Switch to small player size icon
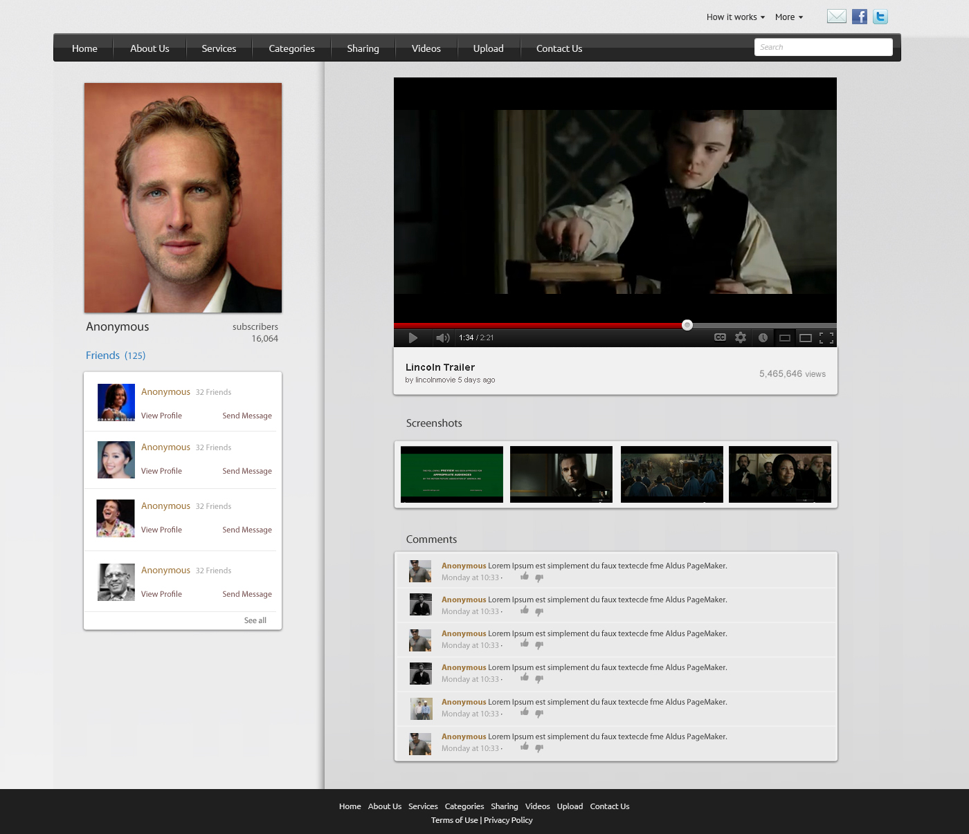The width and height of the screenshot is (969, 834). click(785, 338)
